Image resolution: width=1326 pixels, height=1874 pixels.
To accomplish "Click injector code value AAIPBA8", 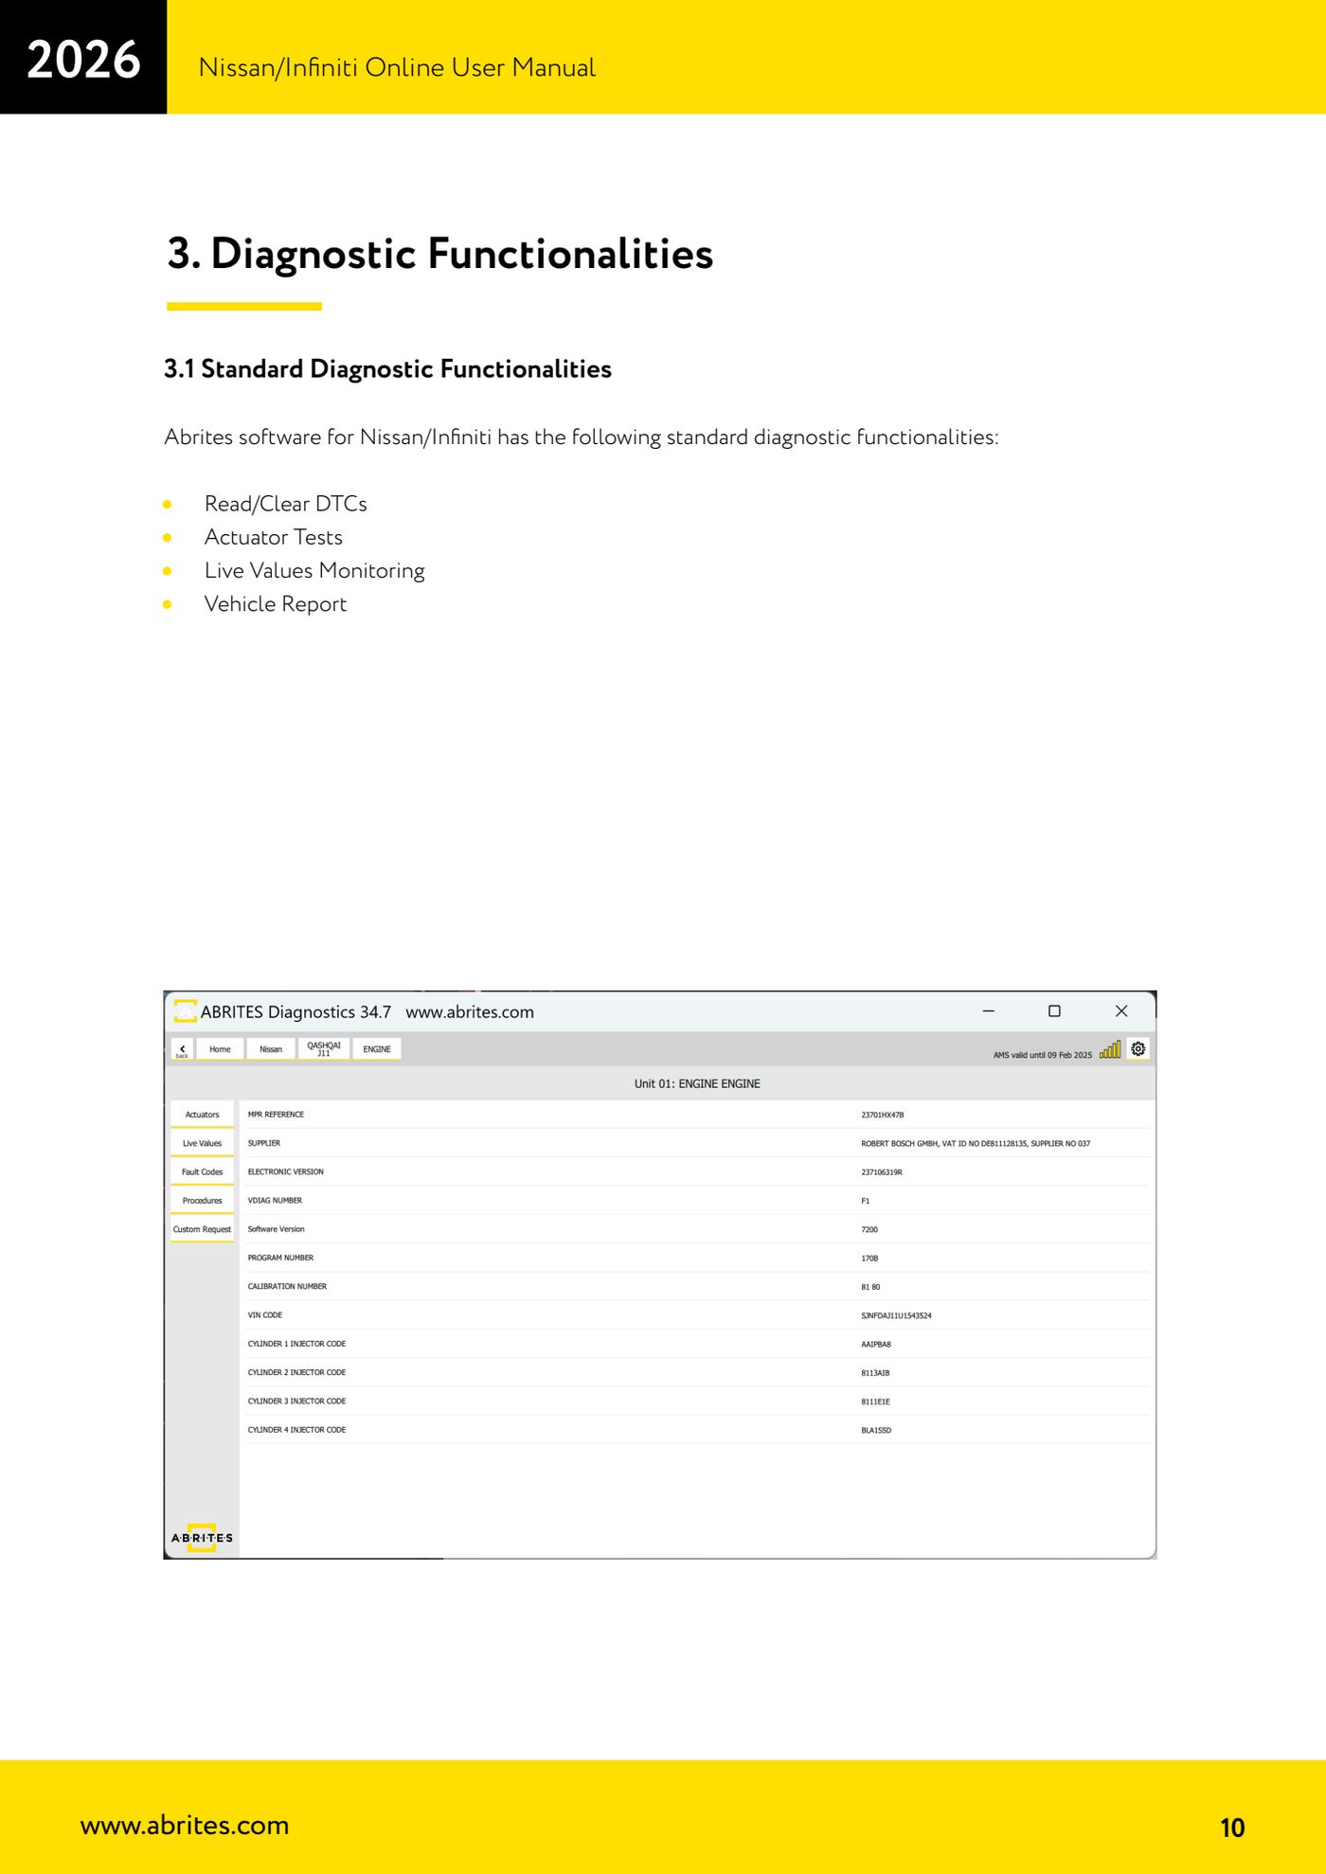I will click(876, 1345).
